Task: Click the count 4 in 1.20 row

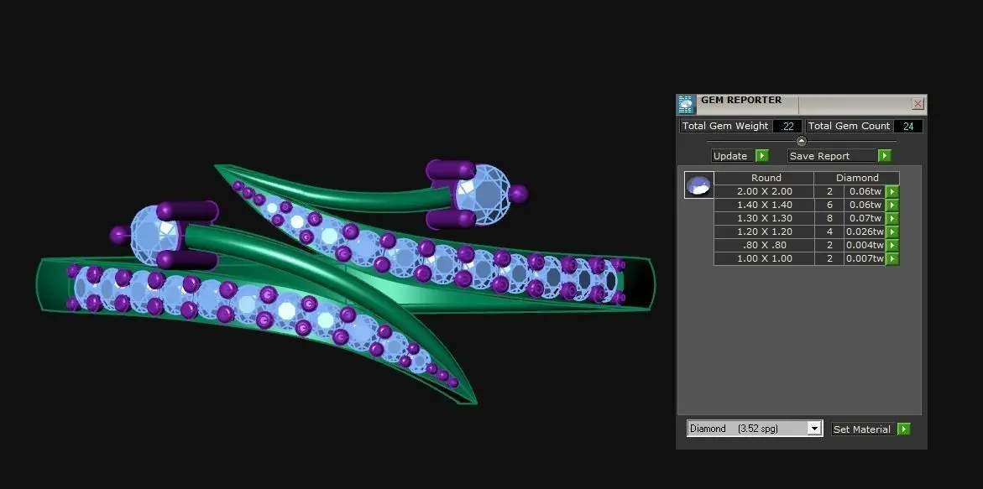Action: tap(829, 231)
